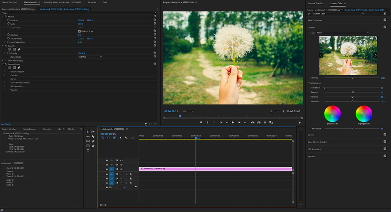Switch to Essential Graphics tab
The image size is (391, 212).
(x=316, y=3)
